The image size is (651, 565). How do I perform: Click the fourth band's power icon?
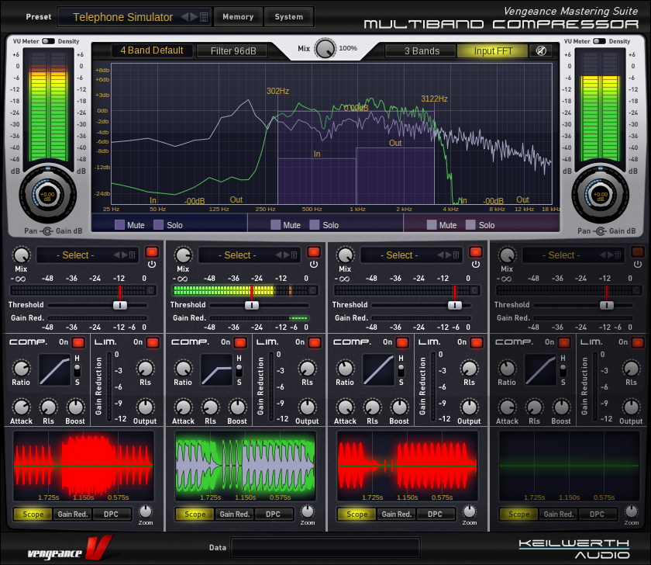pos(638,264)
